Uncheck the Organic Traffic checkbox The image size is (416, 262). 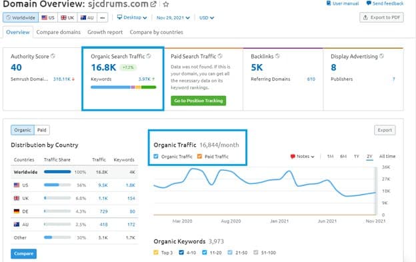156,157
